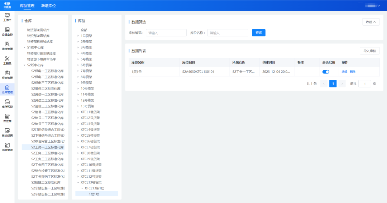Collapse the XTCL13号货架 node

(x=78, y=182)
